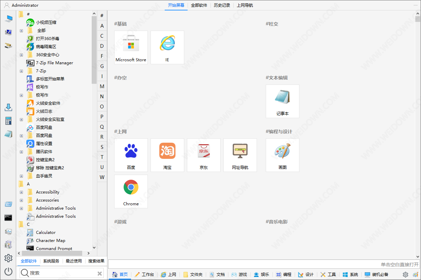Expand the 血手幽灵 folder
The width and height of the screenshot is (421, 280).
point(21,176)
